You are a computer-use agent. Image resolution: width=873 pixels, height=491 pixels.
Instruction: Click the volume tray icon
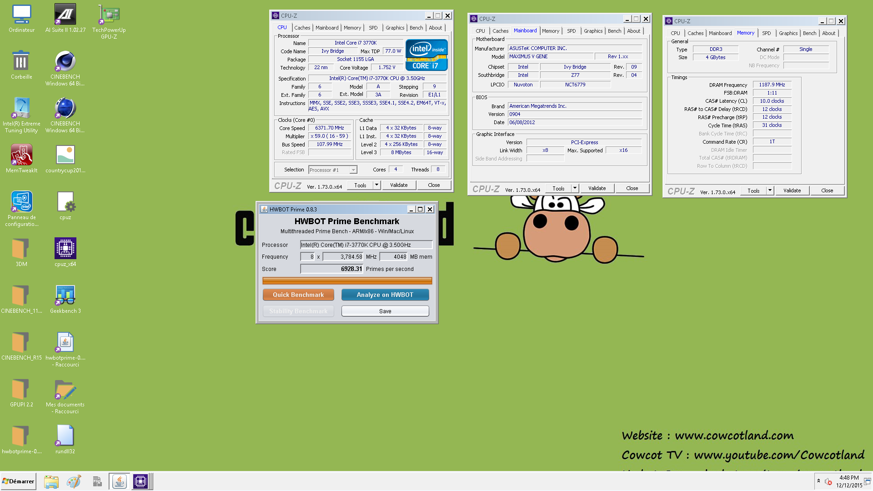[828, 481]
